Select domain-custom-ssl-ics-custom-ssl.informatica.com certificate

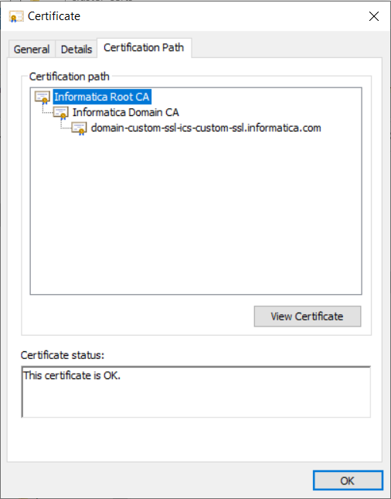206,128
